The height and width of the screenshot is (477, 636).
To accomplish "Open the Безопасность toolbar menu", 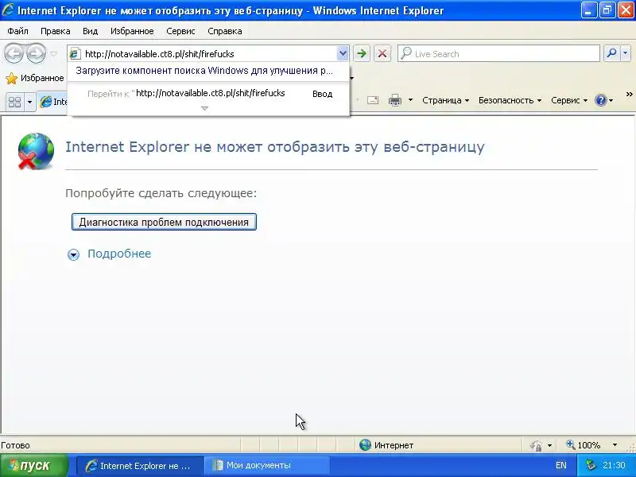I will point(510,100).
